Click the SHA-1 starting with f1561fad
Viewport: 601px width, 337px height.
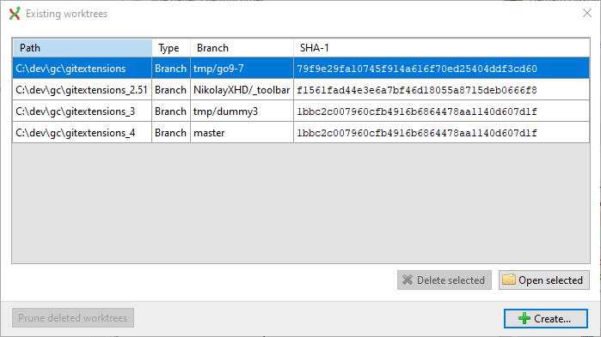tap(442, 90)
